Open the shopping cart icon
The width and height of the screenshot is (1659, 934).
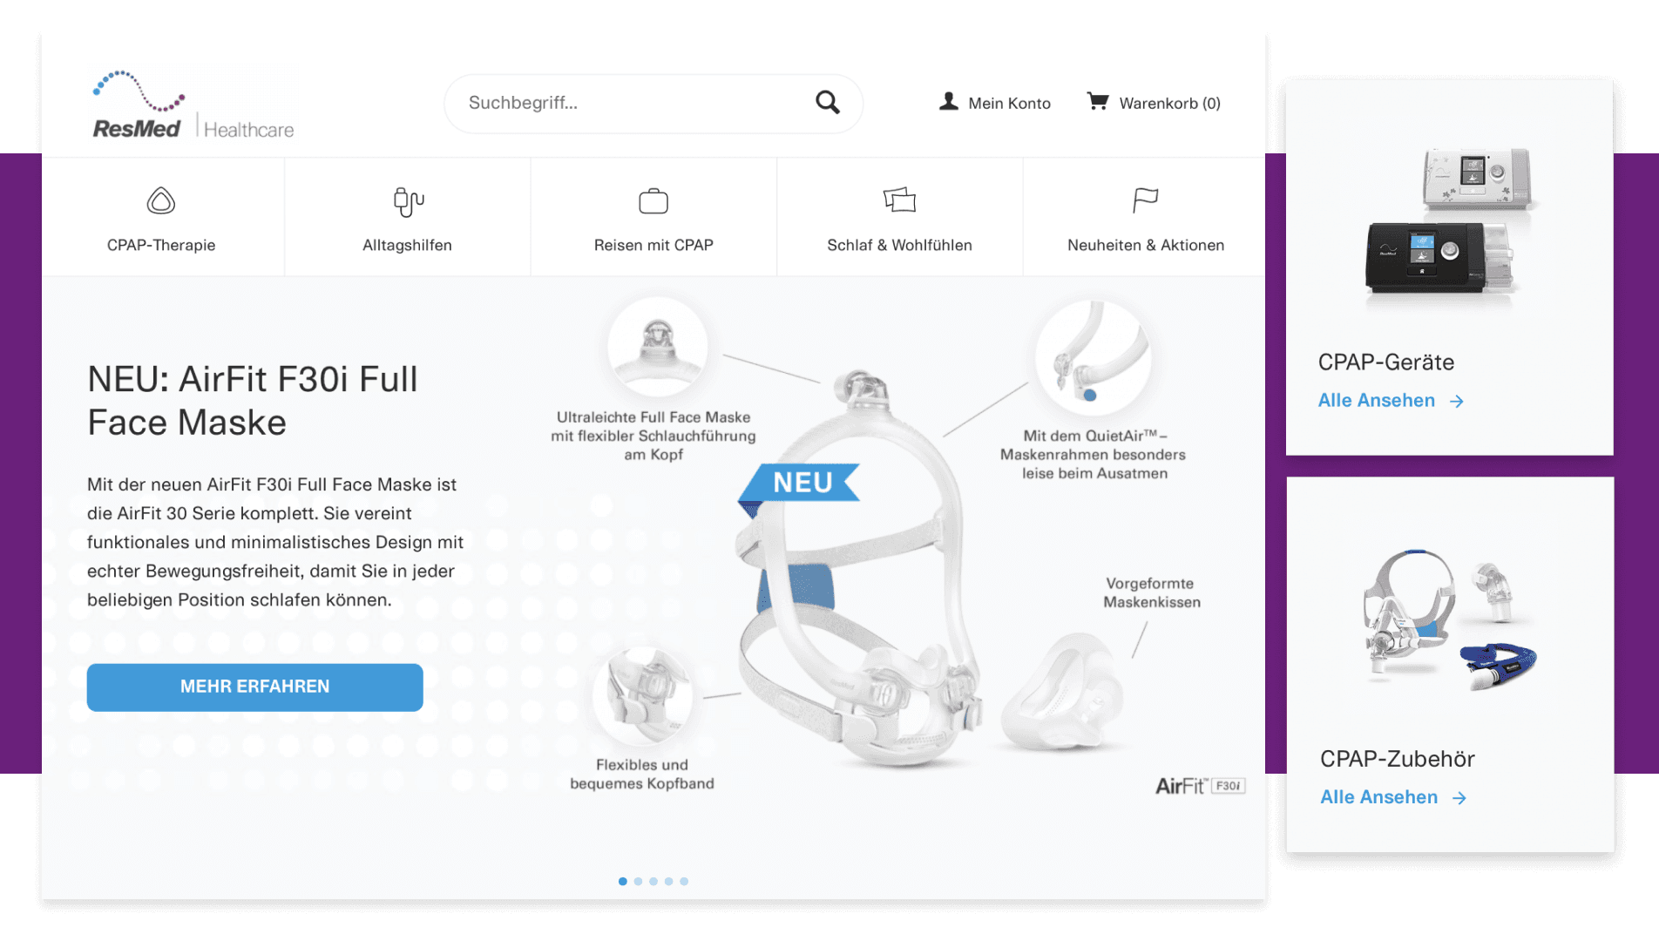point(1097,102)
